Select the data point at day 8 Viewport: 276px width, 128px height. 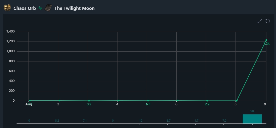point(237,101)
